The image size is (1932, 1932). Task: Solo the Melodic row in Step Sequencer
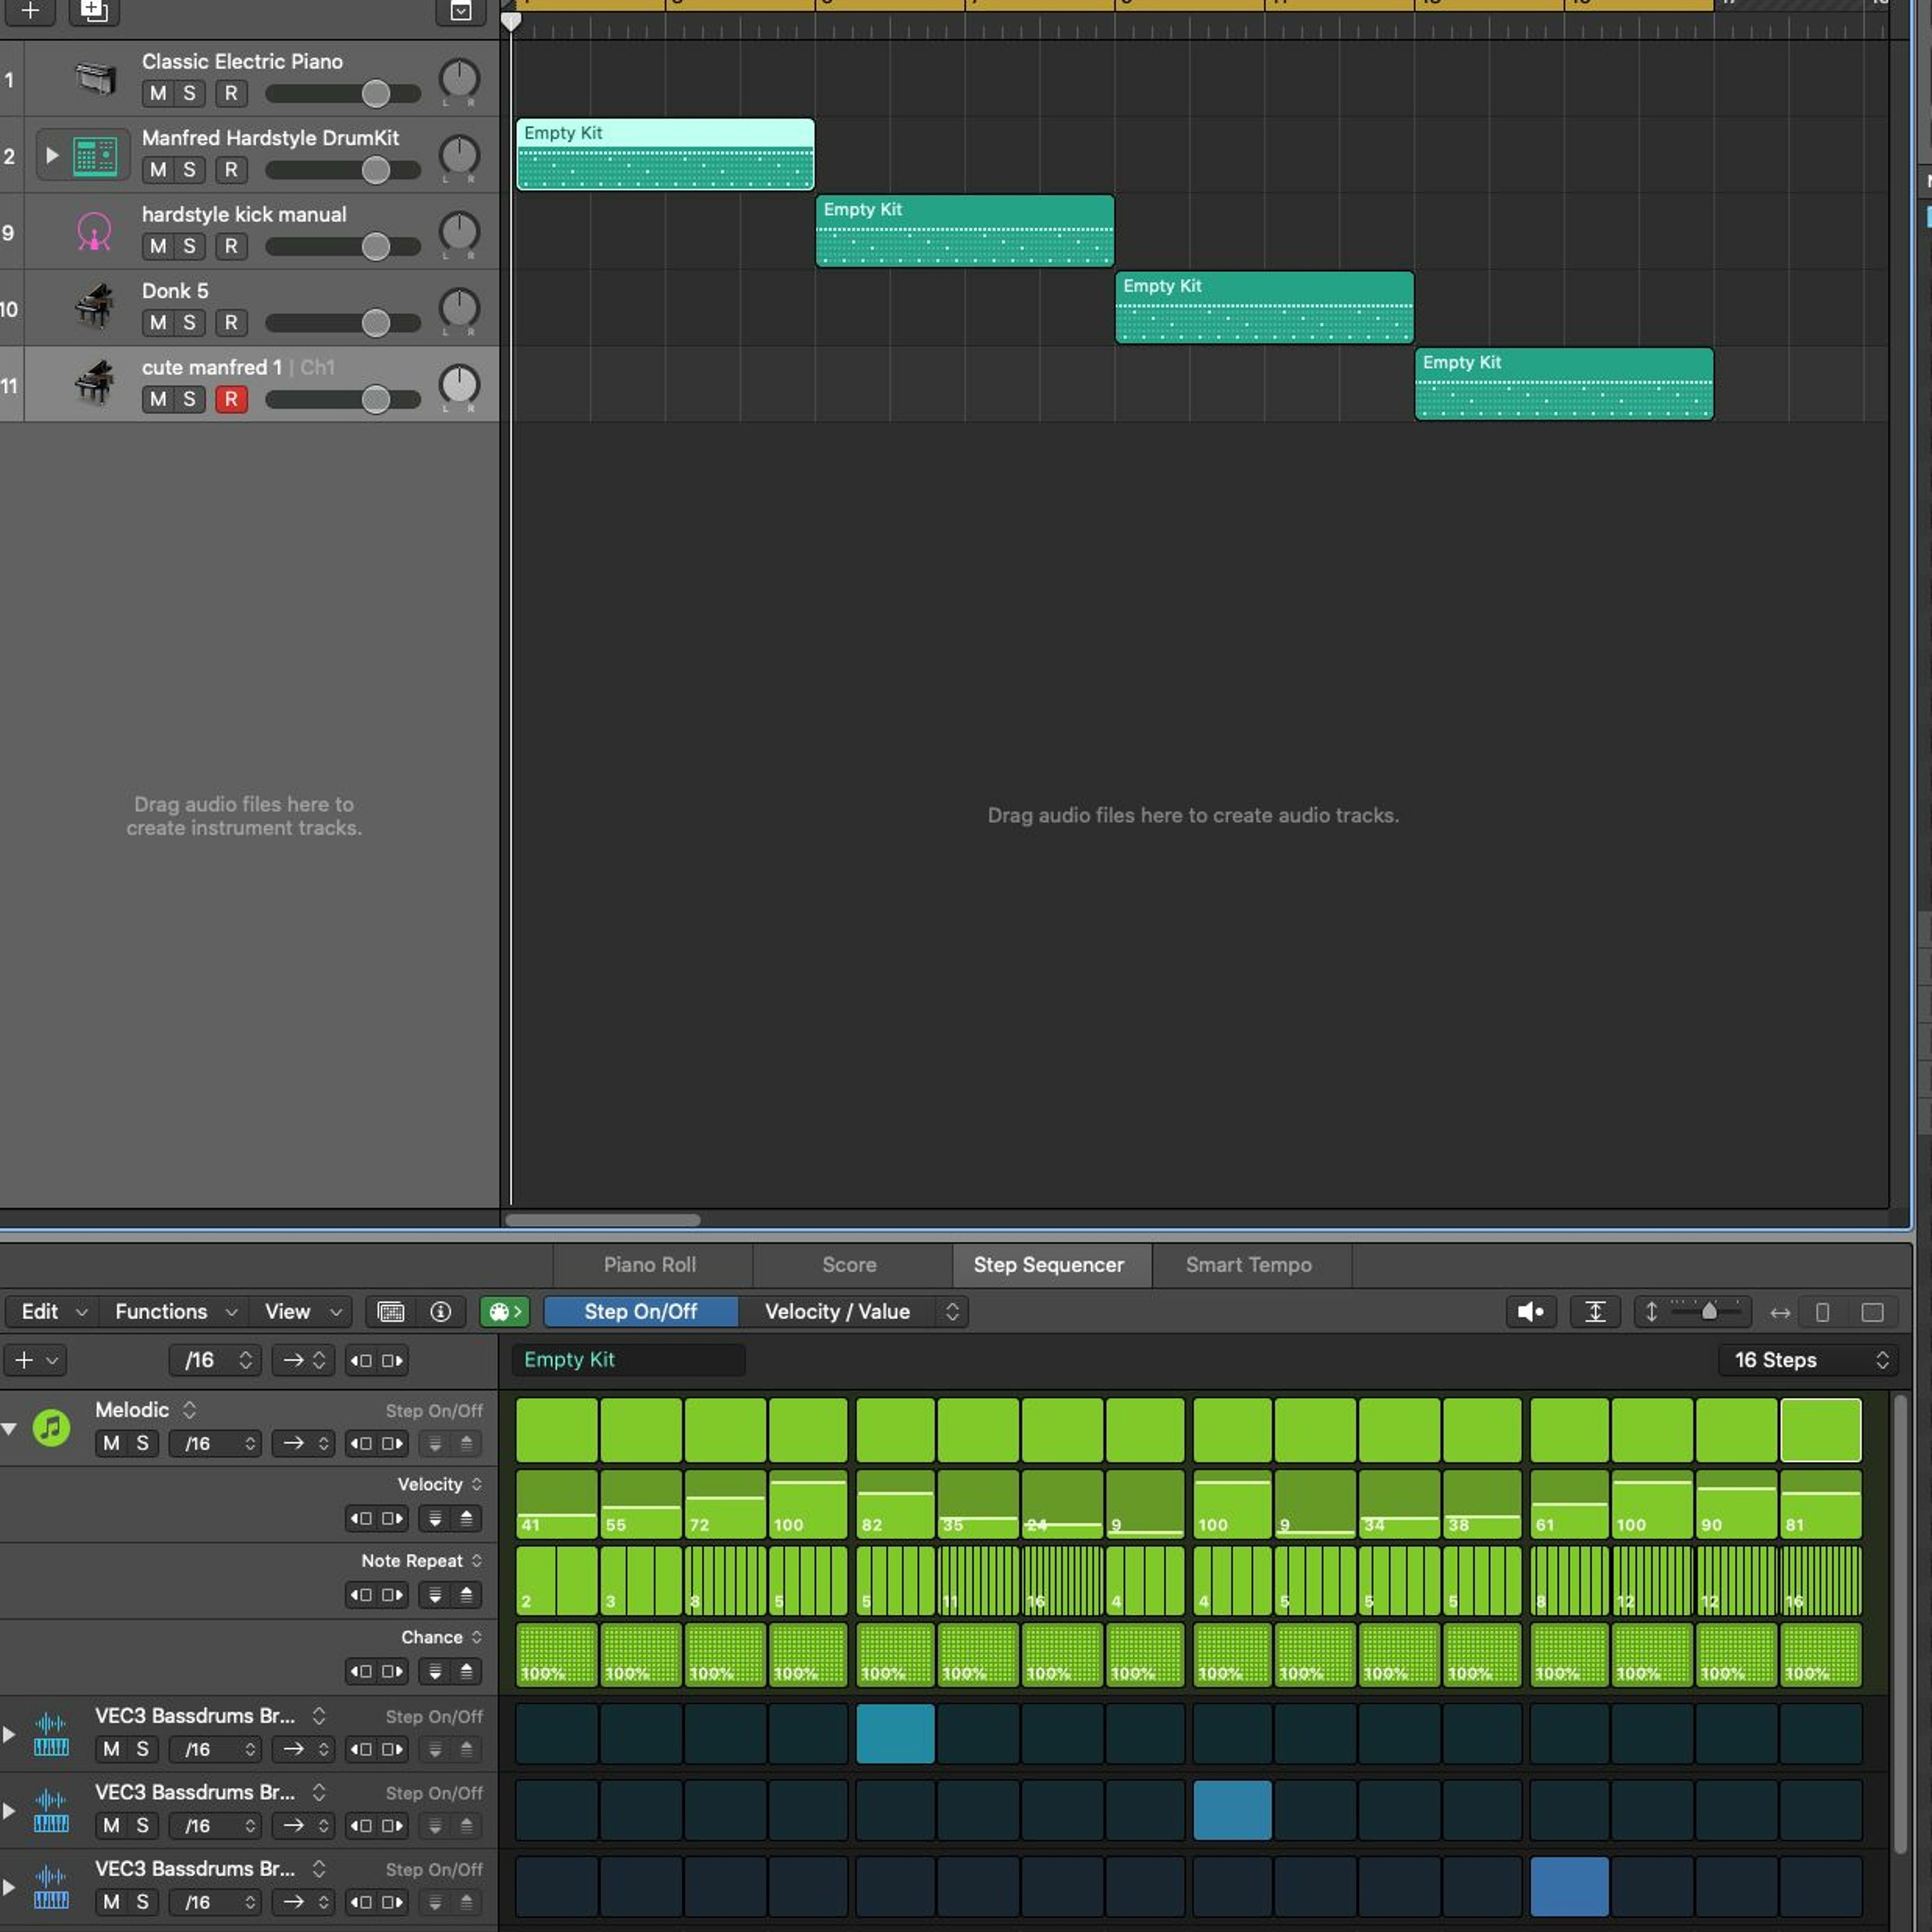click(142, 1443)
